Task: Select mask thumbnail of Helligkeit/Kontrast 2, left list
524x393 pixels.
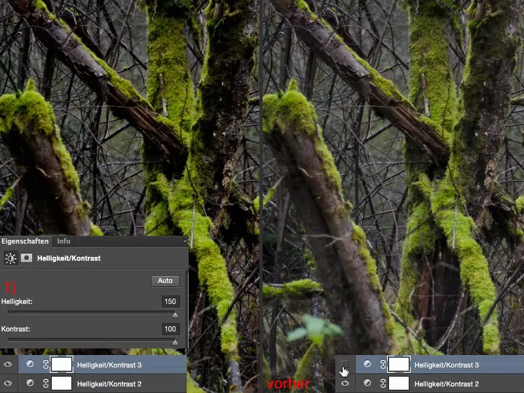Action: click(62, 383)
